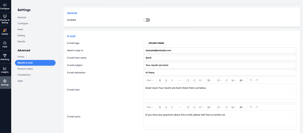Open emoticon dropdown in E-mail outro editor
The height and width of the screenshot is (133, 303).
pyautogui.click(x=219, y=107)
